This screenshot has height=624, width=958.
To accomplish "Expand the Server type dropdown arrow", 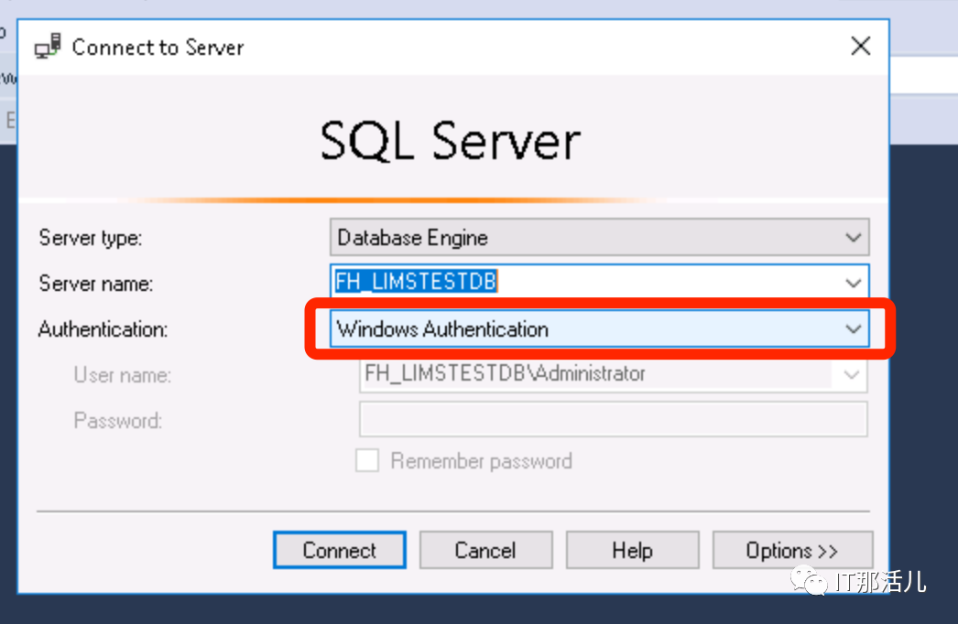I will point(854,238).
